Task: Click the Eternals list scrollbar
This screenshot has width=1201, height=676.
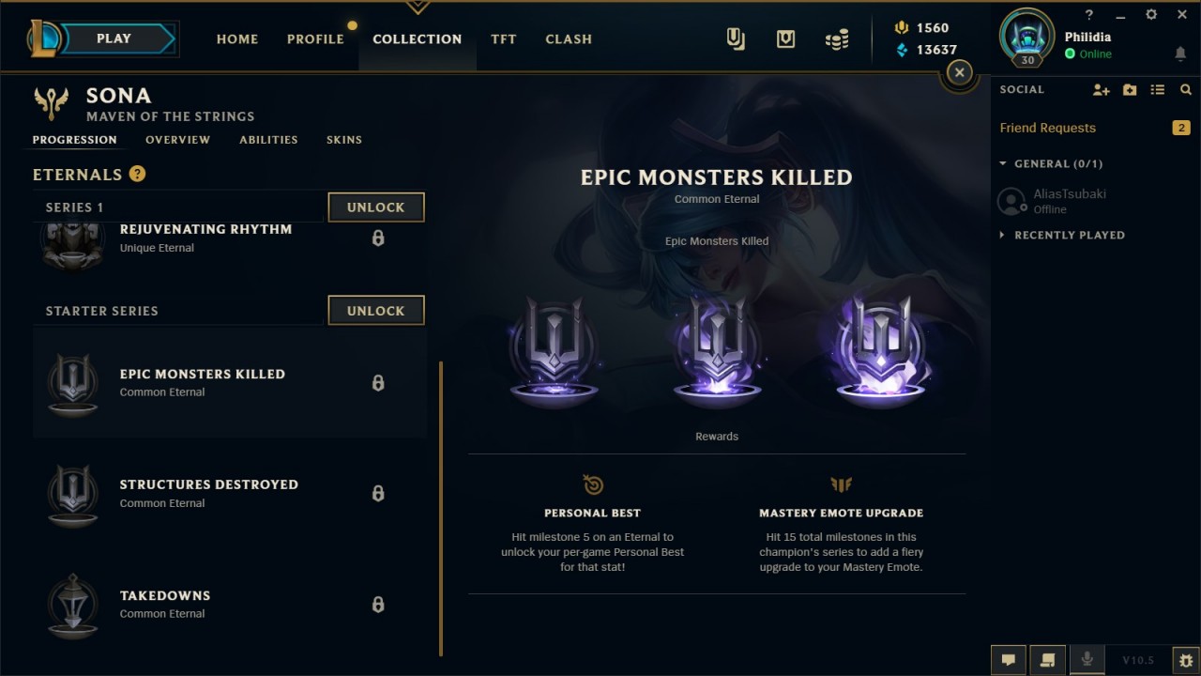Action: point(441,508)
